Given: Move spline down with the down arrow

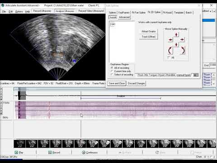Looking at the screenshot, I should click(x=176, y=44).
